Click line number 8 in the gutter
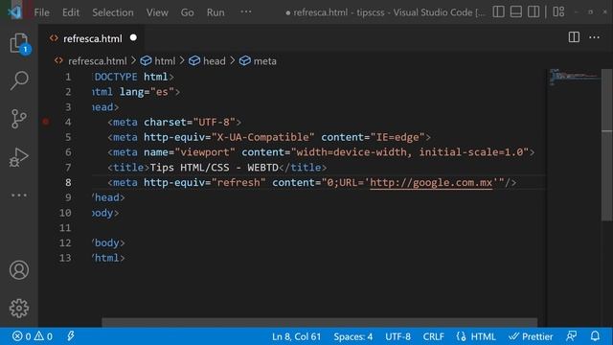 [68, 183]
